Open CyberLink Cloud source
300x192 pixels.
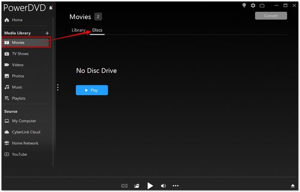click(26, 132)
